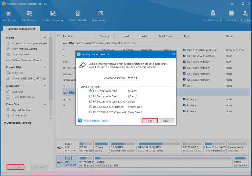Switch to the Partition Management tab
Image resolution: width=252 pixels, height=176 pixels.
point(21,29)
